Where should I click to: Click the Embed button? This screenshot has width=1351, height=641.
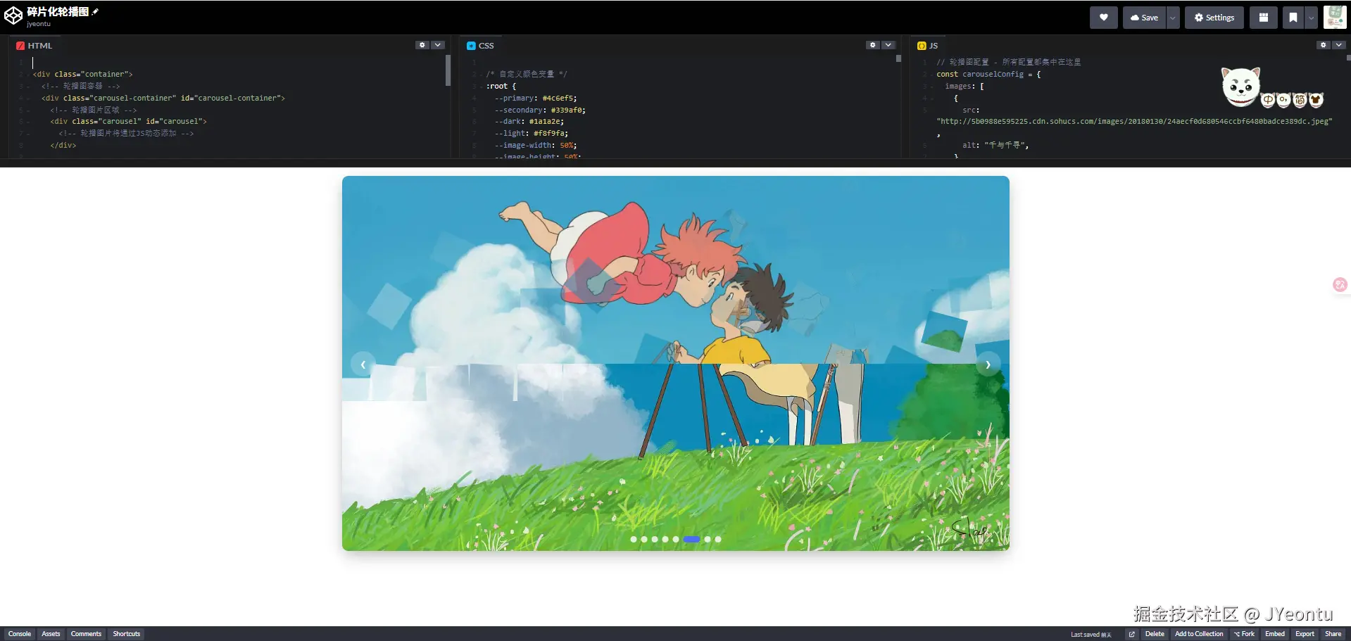click(x=1275, y=634)
